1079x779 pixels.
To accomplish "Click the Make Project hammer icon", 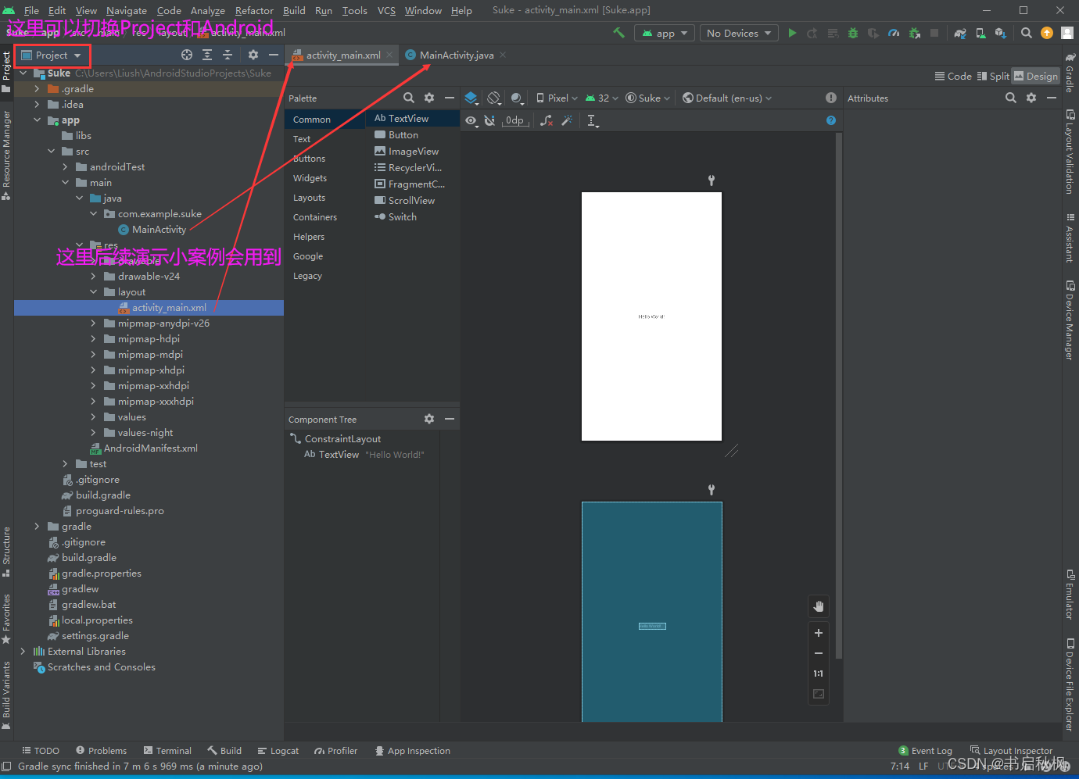I will (x=618, y=33).
